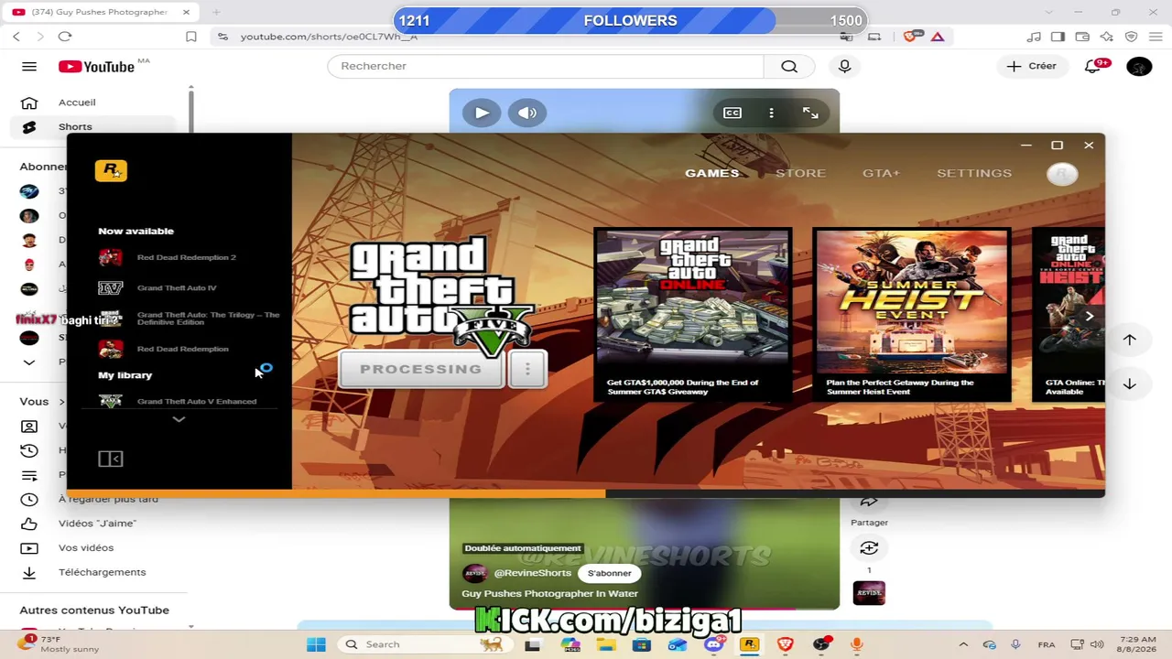The width and height of the screenshot is (1172, 659).
Task: Click the YouTube Rechercher search field
Action: pyautogui.click(x=546, y=66)
